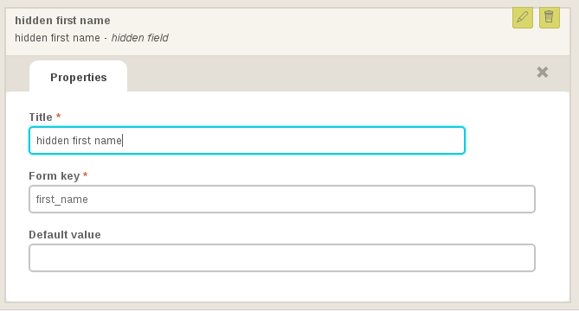Click the Form key label

click(55, 176)
